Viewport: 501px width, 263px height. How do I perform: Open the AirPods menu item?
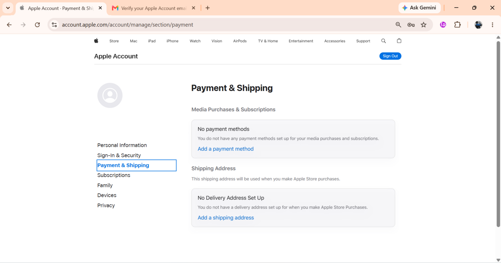240,41
